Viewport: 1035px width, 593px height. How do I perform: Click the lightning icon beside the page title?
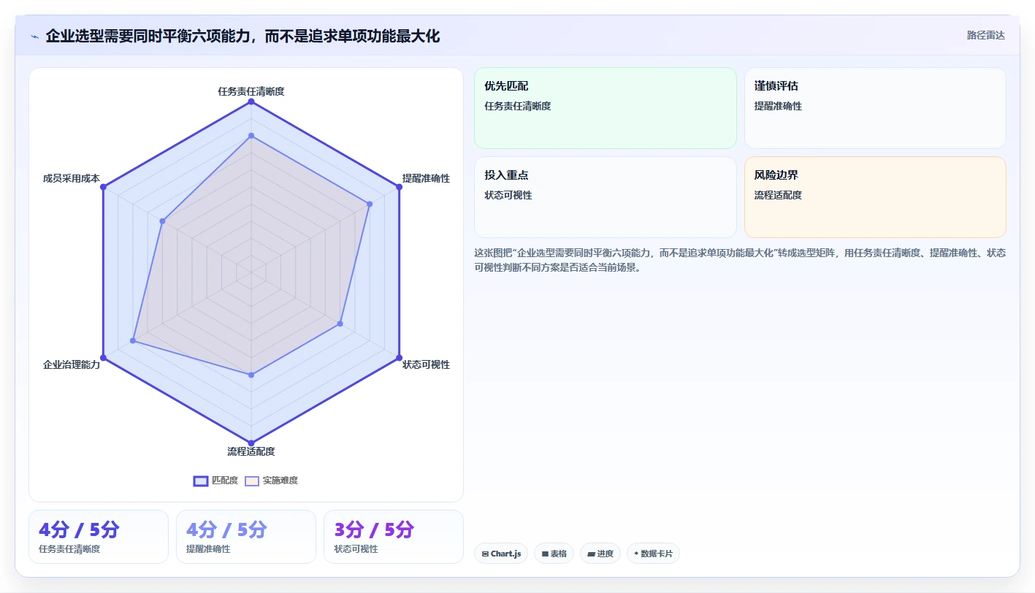pos(35,36)
